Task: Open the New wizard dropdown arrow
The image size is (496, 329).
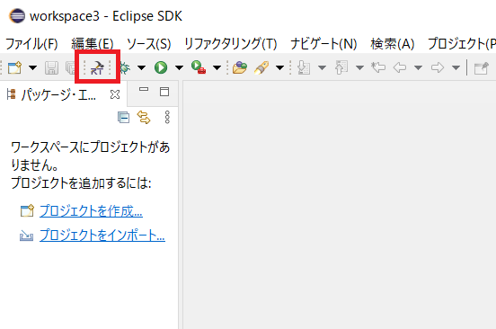Action: point(33,67)
